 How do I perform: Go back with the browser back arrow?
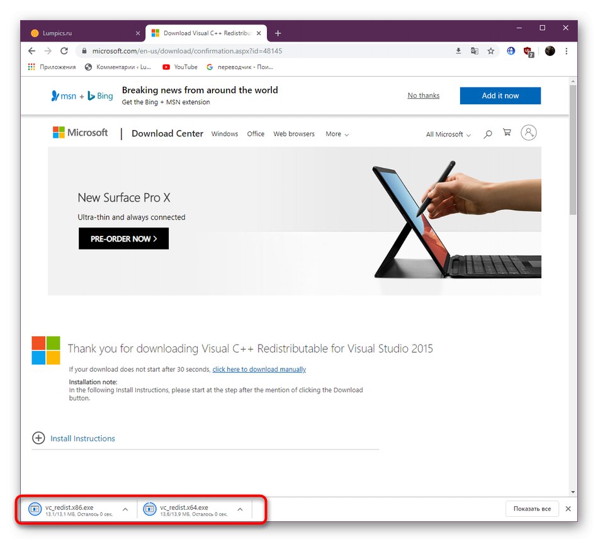click(x=32, y=51)
